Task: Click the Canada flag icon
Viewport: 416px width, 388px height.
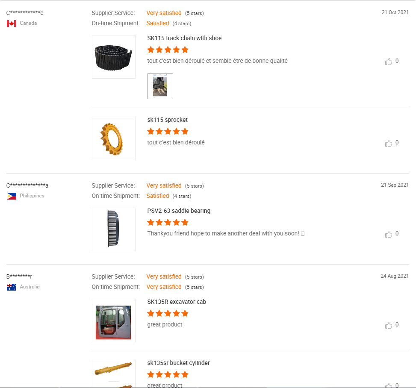Action: tap(12, 23)
